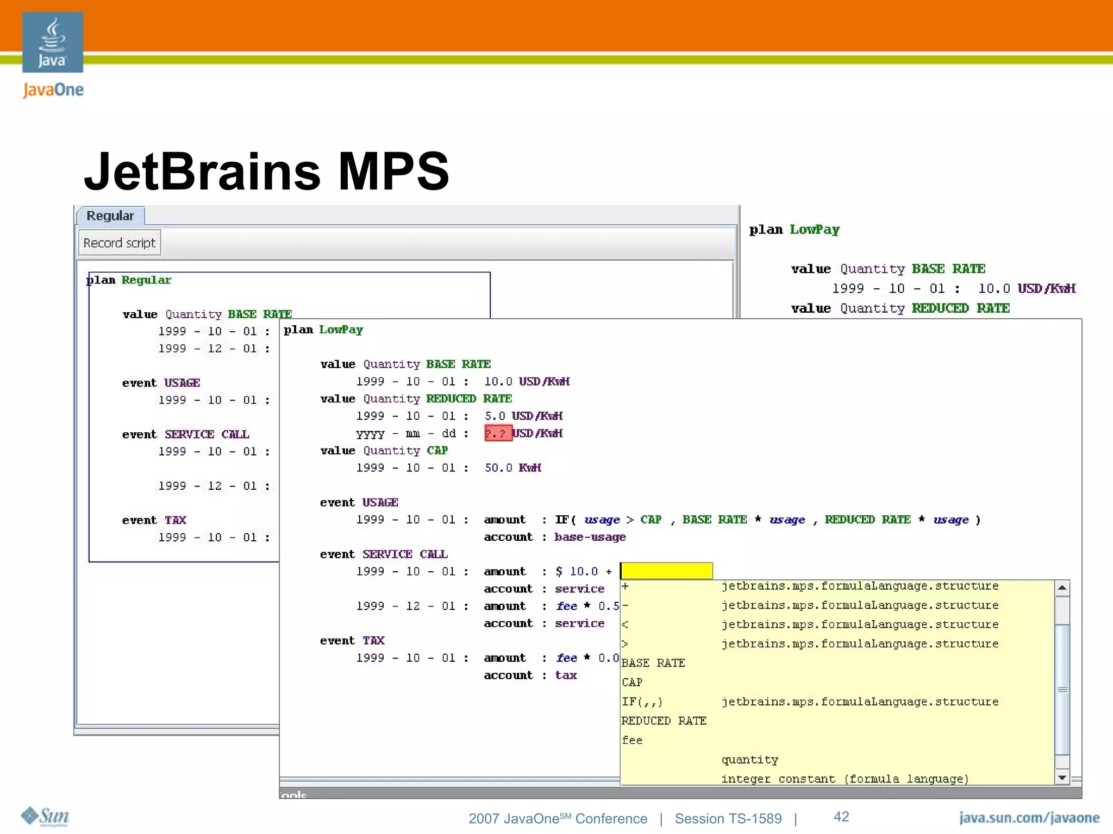1113x834 pixels.
Task: Click 'plan Regular' in the Regular window
Action: tap(129, 280)
